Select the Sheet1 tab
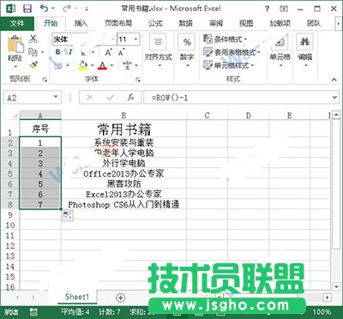 [x=77, y=297]
